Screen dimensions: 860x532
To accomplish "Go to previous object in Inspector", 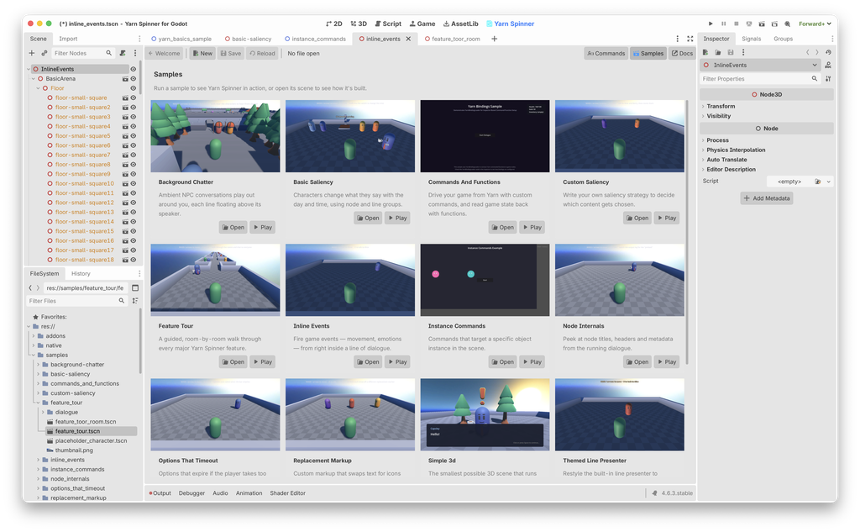I will pos(807,52).
